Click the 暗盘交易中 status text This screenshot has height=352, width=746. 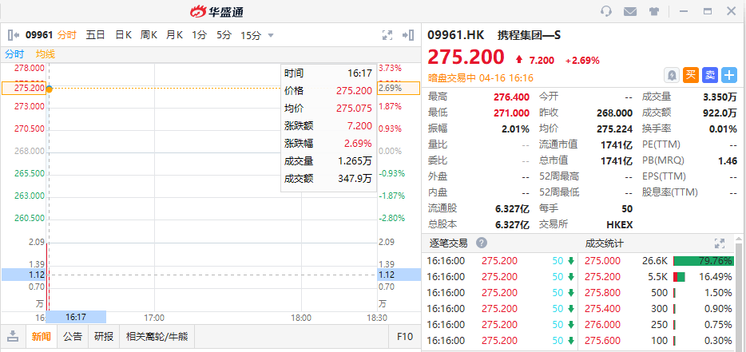coord(452,77)
